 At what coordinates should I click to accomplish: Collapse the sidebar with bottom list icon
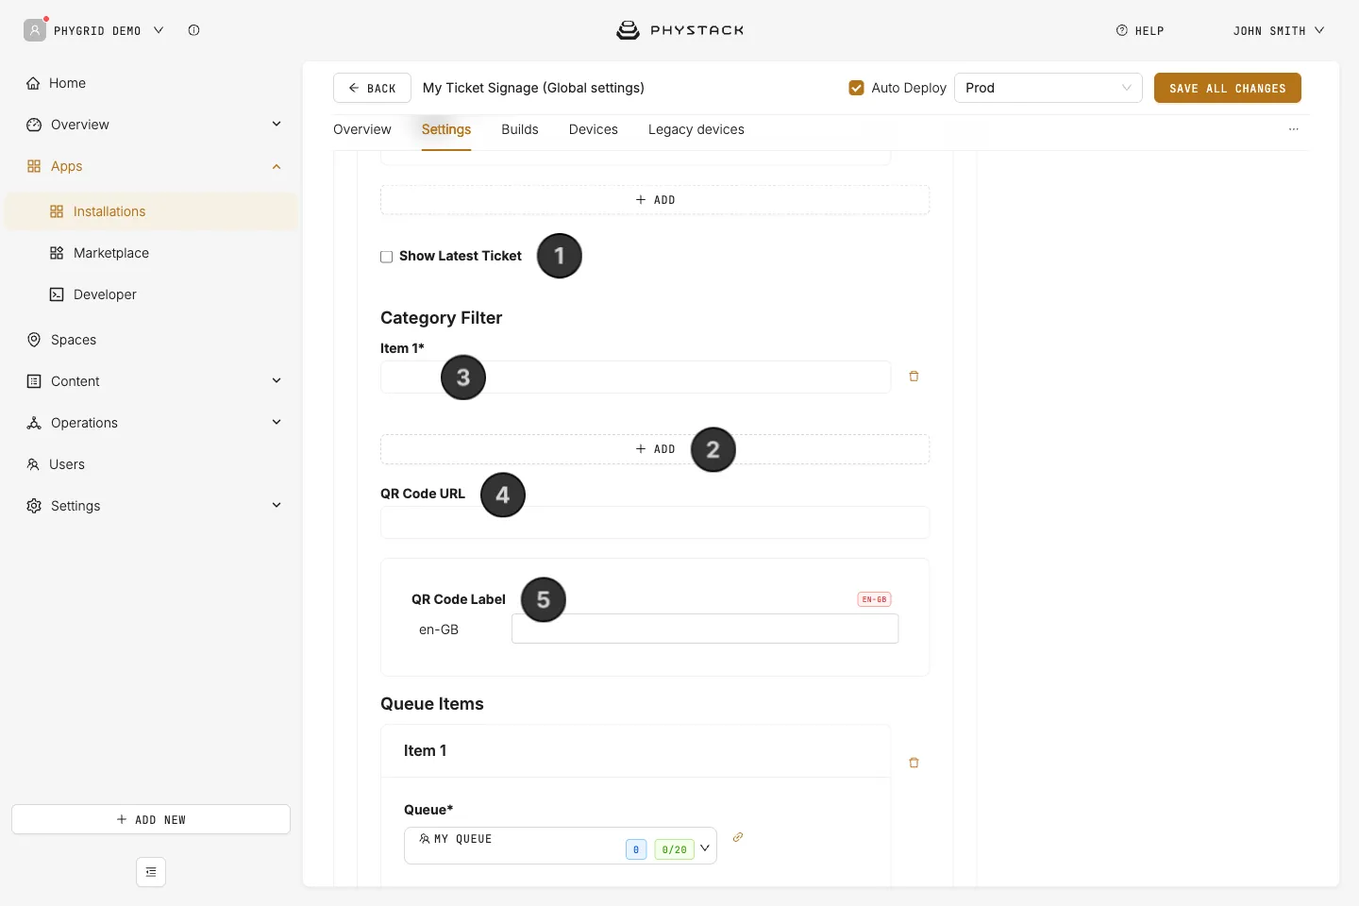151,872
